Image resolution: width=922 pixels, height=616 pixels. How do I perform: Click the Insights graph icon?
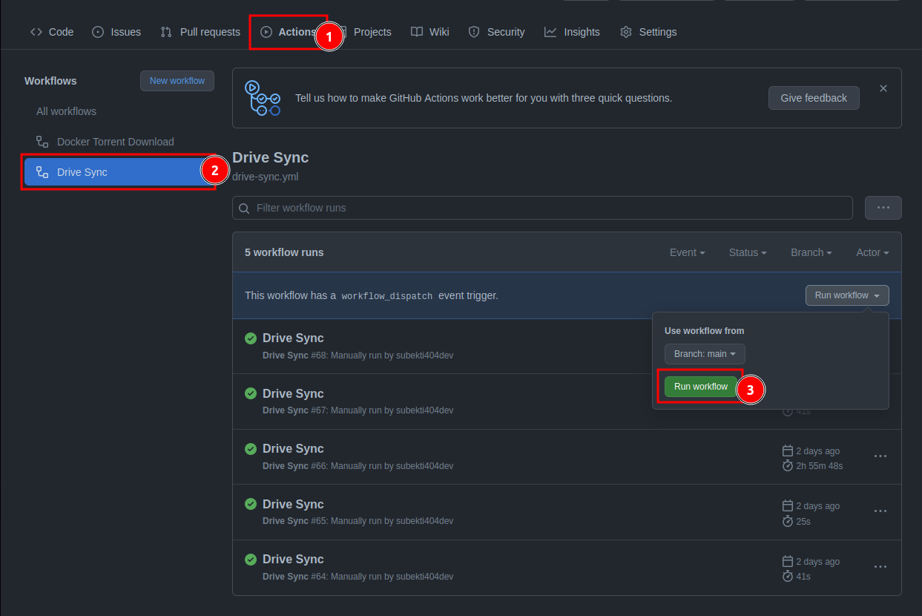[x=550, y=32]
